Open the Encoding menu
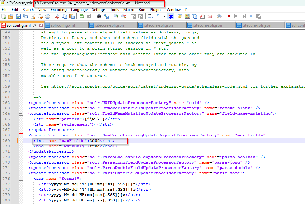This screenshot has height=204, width=305. 59,10
